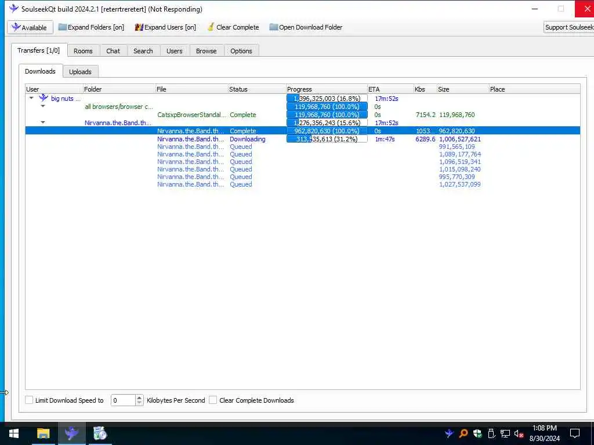This screenshot has height=445, width=594.
Task: Decrease the speed limit spinner value
Action: pos(139,403)
